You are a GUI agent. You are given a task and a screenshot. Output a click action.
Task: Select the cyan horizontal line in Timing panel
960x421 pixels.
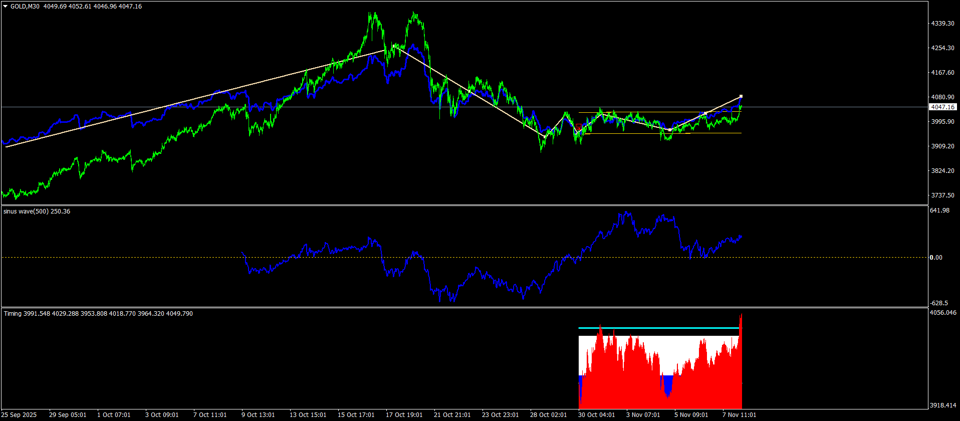(659, 328)
